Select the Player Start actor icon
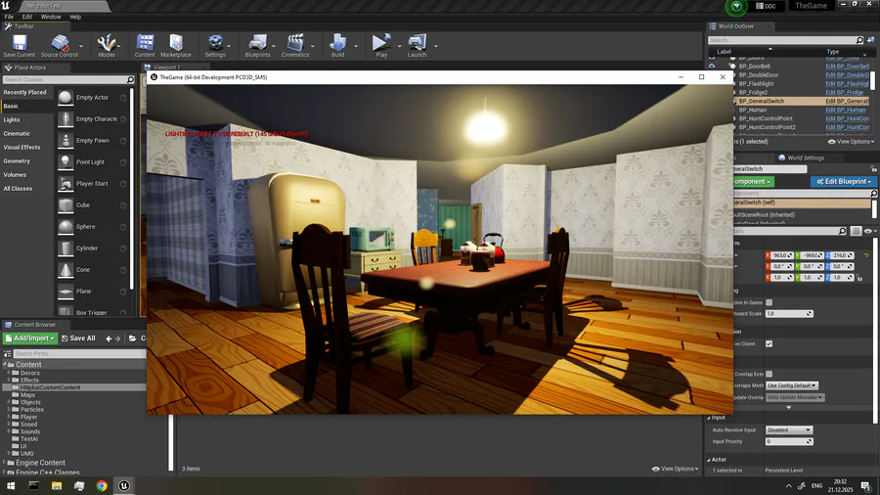Image resolution: width=880 pixels, height=495 pixels. [66, 184]
